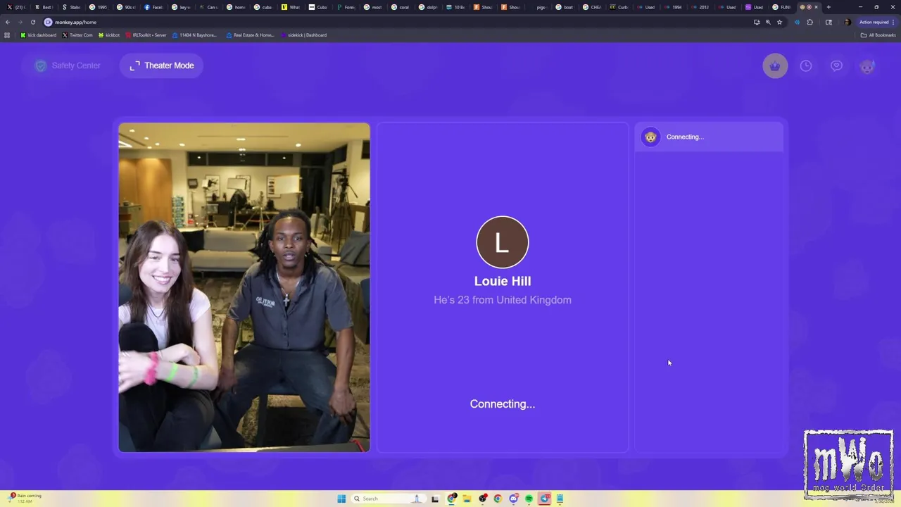Viewport: 901px width, 507px height.
Task: Open the sidekick Dashboard bookmark
Action: point(303,35)
